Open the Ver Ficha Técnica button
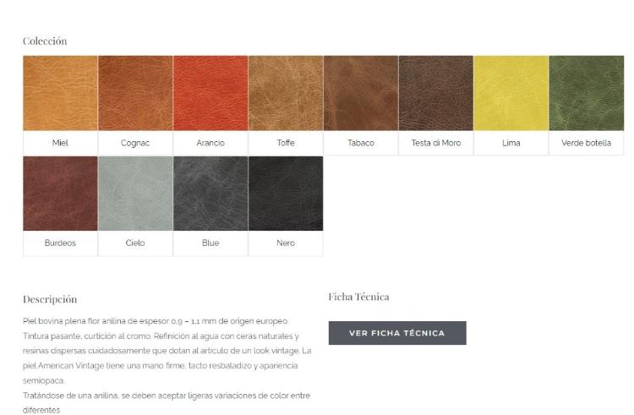 (x=397, y=333)
